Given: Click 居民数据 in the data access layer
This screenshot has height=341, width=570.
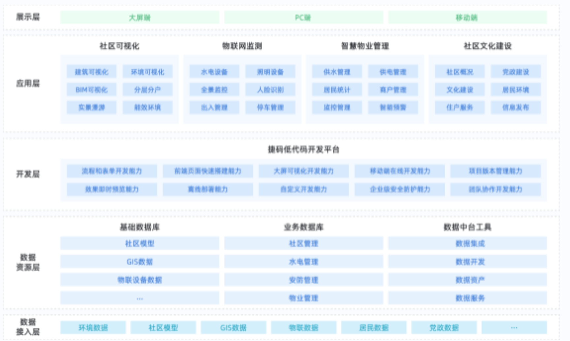Looking at the screenshot, I should [374, 328].
